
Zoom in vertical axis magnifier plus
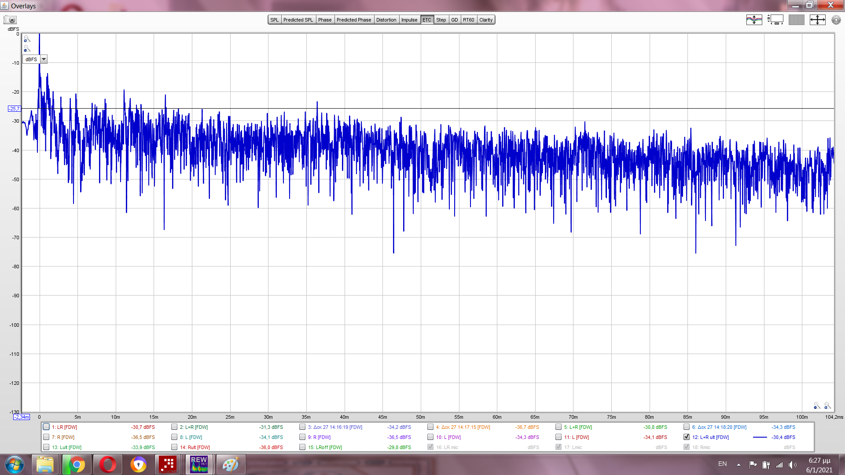click(x=27, y=39)
